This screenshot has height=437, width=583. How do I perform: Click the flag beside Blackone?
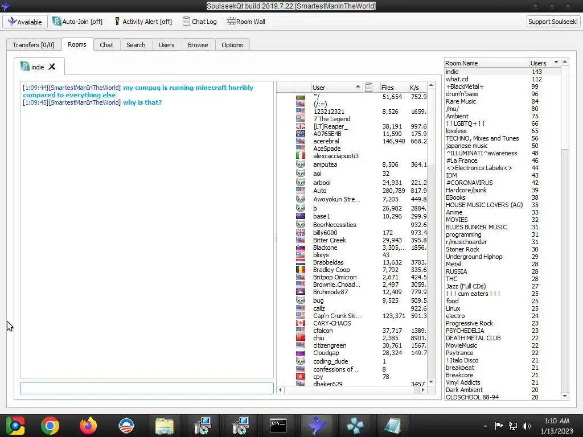[x=301, y=248]
